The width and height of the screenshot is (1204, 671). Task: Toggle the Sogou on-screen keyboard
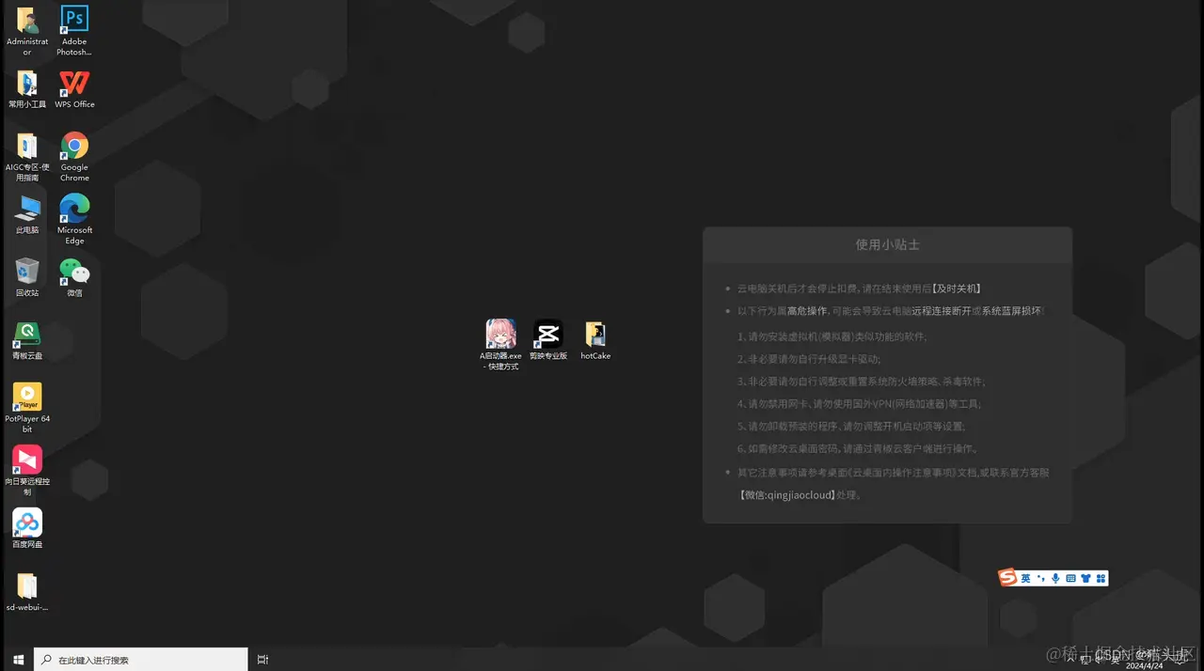(x=1071, y=577)
